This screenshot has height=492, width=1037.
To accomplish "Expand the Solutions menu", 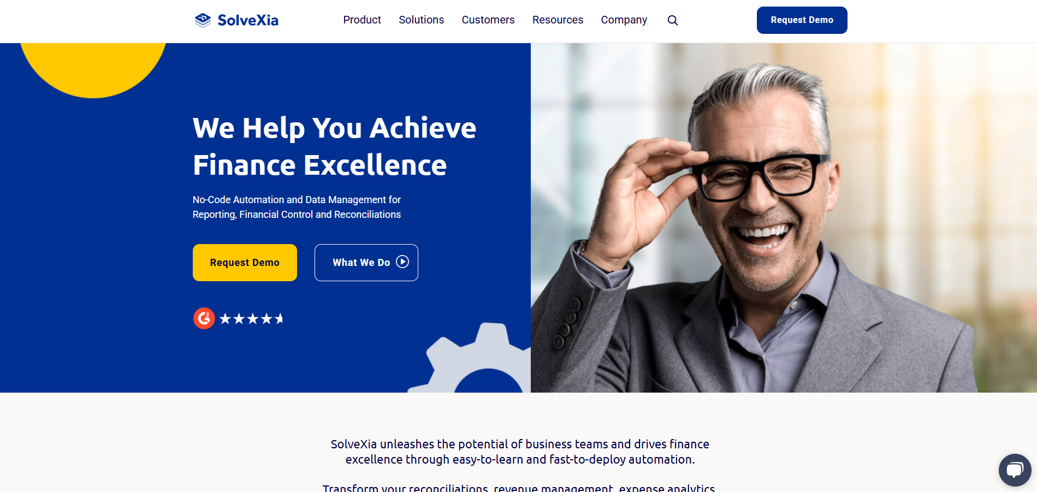I will 421,20.
